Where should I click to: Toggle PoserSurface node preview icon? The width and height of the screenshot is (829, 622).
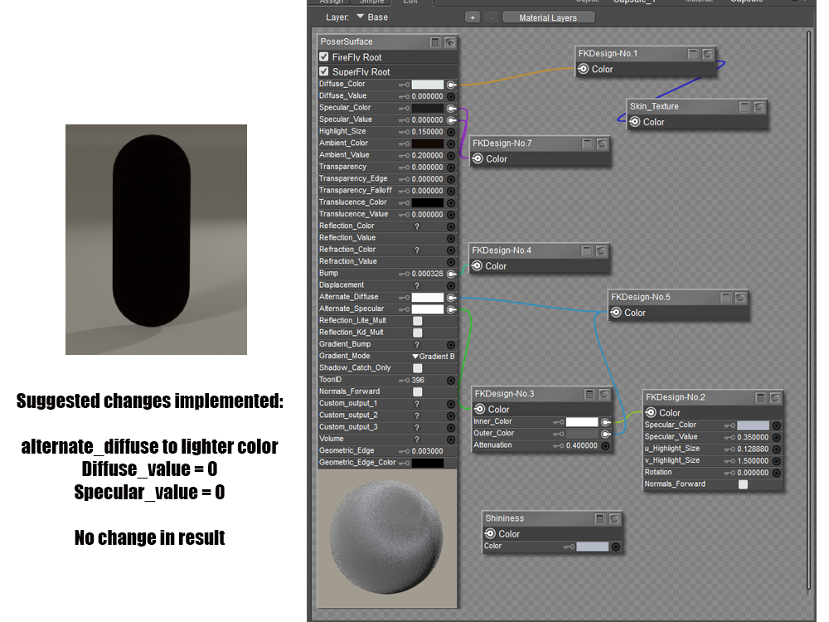click(449, 41)
